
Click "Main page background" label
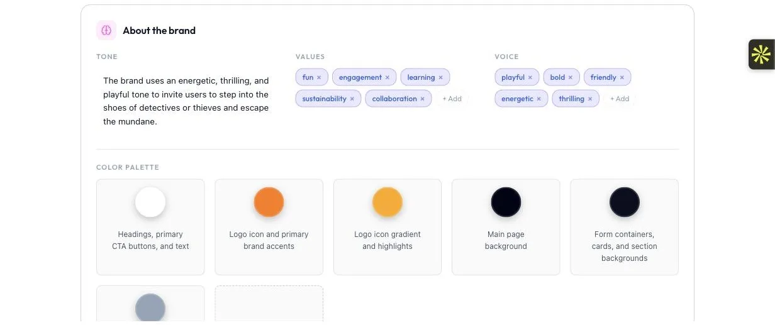(x=506, y=240)
